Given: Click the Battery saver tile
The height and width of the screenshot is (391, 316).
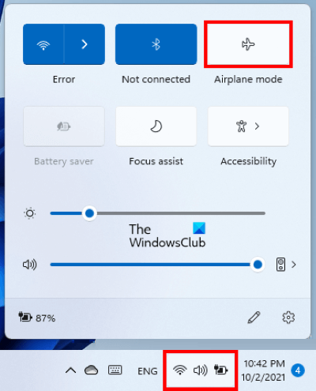Looking at the screenshot, I should click(64, 126).
